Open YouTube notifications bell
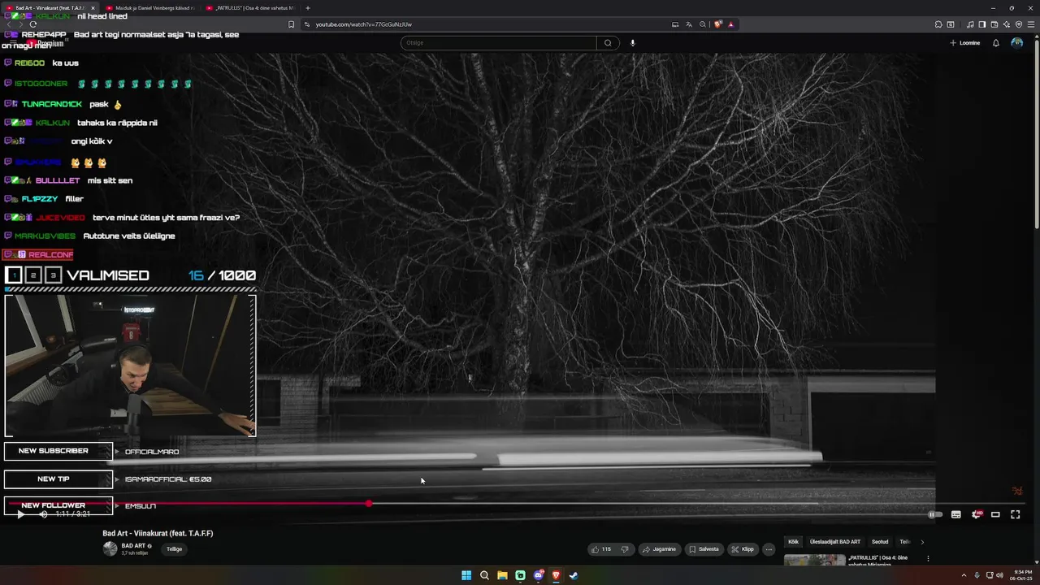The image size is (1040, 585). 996,43
